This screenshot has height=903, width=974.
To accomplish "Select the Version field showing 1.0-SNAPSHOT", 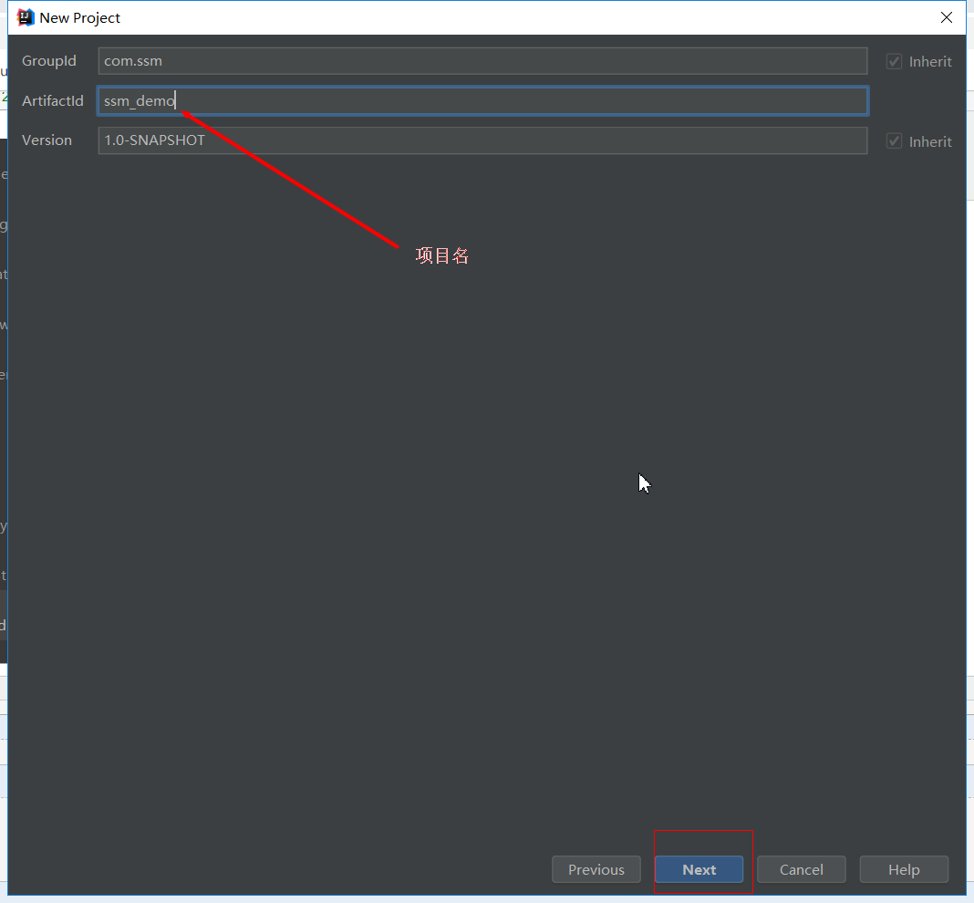I will tap(482, 140).
